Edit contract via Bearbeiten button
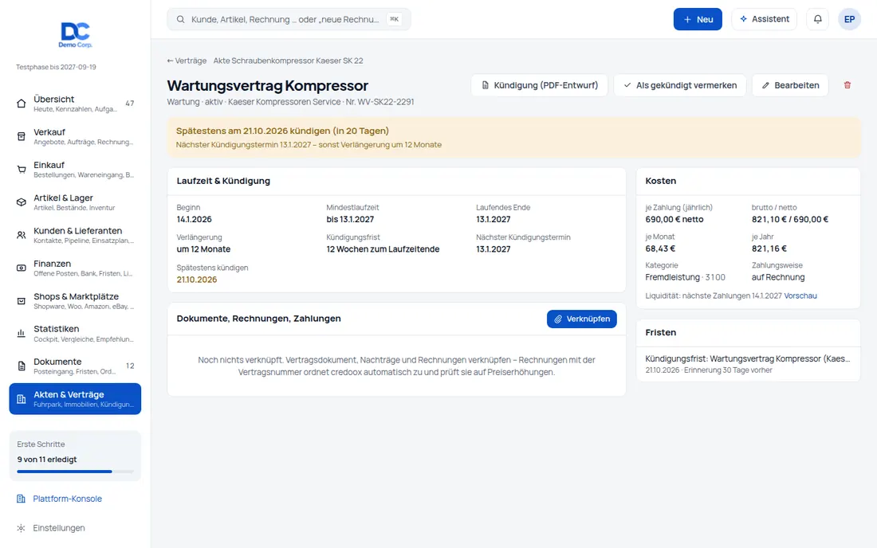This screenshot has width=877, height=548. pos(790,85)
